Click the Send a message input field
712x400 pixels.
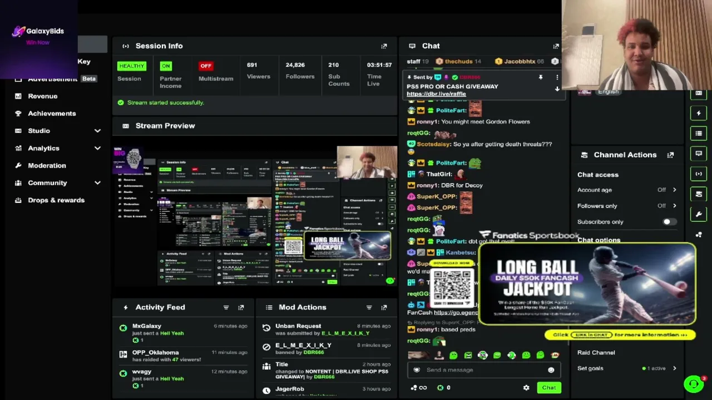tap(483, 370)
